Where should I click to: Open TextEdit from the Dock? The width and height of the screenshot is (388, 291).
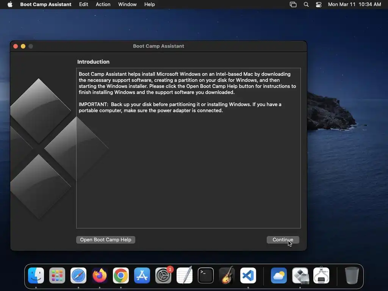pos(185,275)
